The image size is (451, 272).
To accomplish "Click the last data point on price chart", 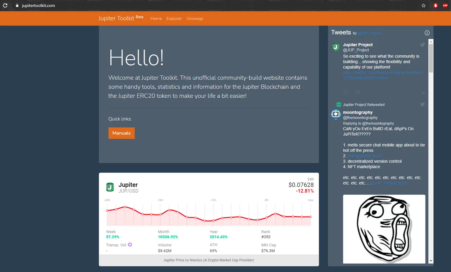I will pyautogui.click(x=311, y=217).
